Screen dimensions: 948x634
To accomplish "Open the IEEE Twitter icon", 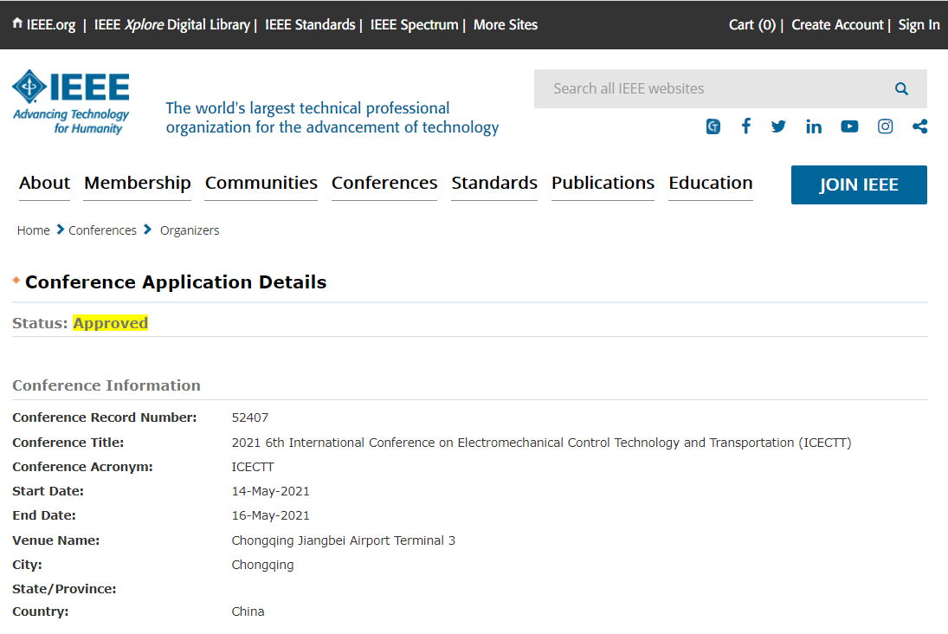I will click(x=778, y=126).
